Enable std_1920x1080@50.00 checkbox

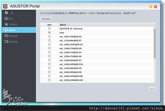(x=49, y=80)
